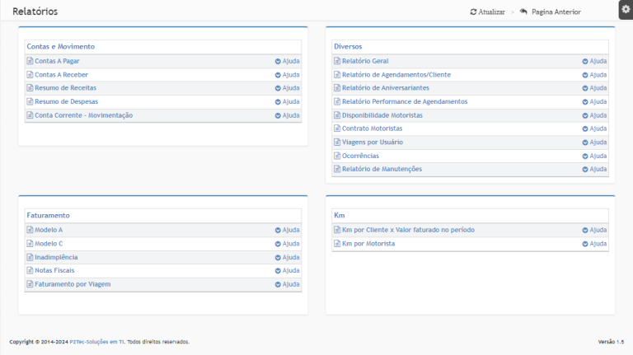Screen dimensions: 633x355
Task: Click document icon beside Contas A Pagar
Action: click(30, 61)
